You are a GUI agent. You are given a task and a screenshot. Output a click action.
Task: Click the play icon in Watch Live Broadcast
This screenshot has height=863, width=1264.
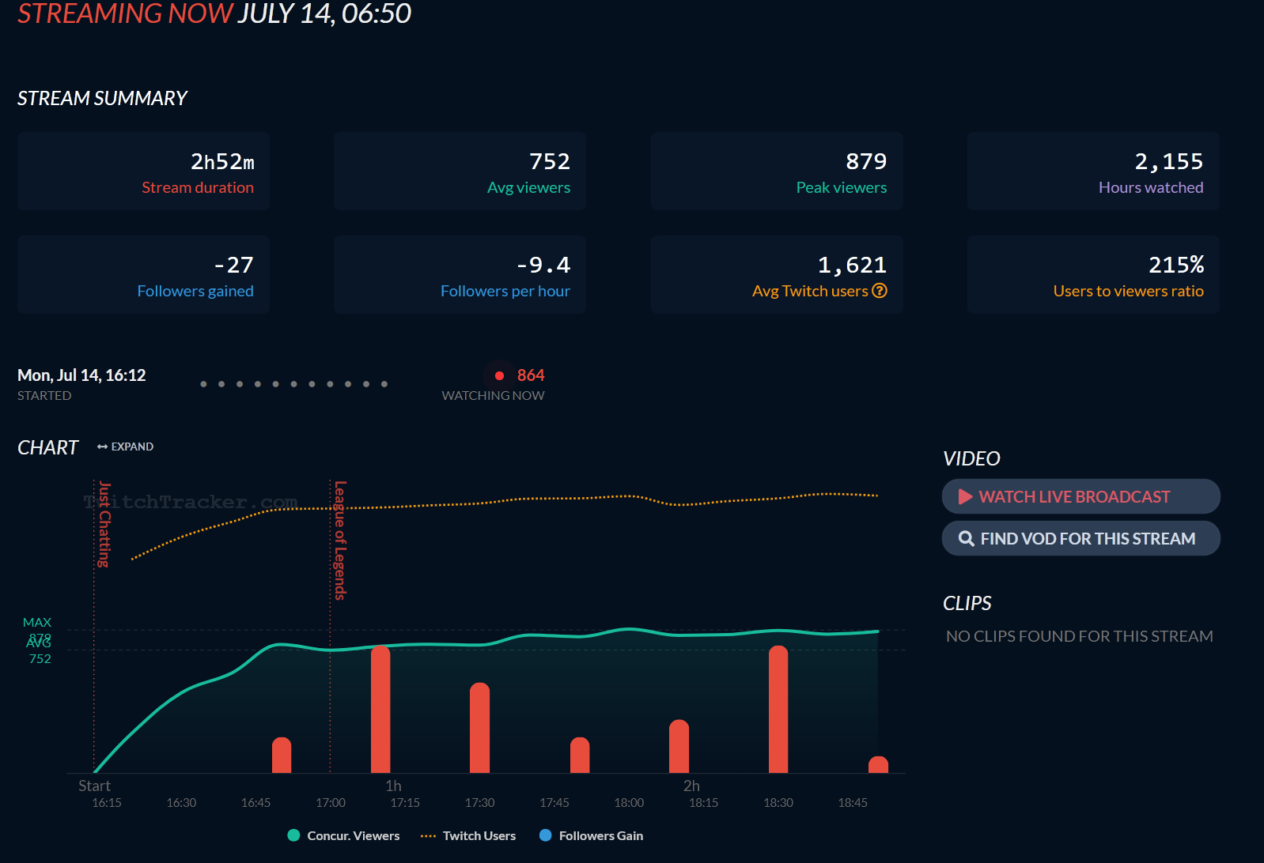pyautogui.click(x=965, y=496)
